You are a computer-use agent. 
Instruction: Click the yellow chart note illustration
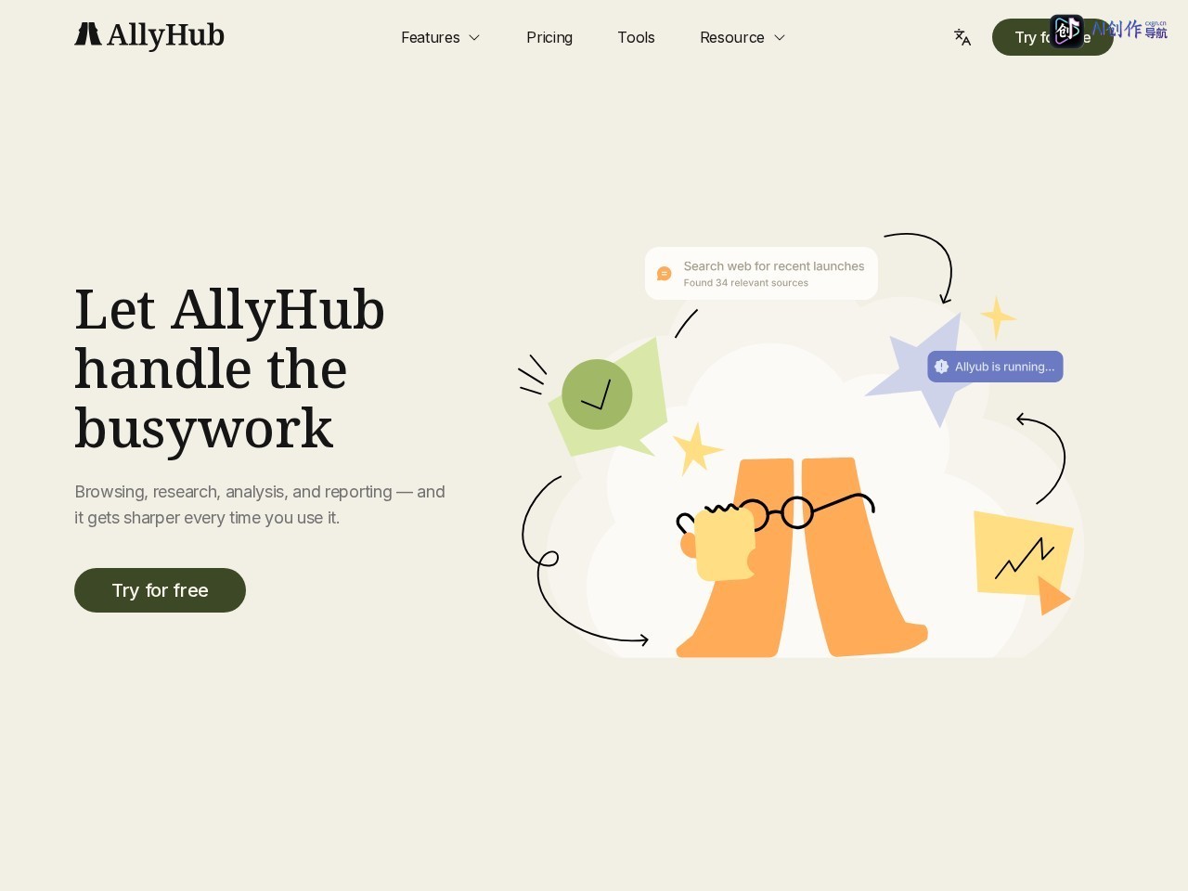coord(1023,562)
